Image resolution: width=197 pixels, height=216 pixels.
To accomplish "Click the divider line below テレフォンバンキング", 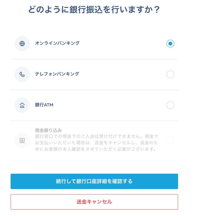I will (94, 90).
